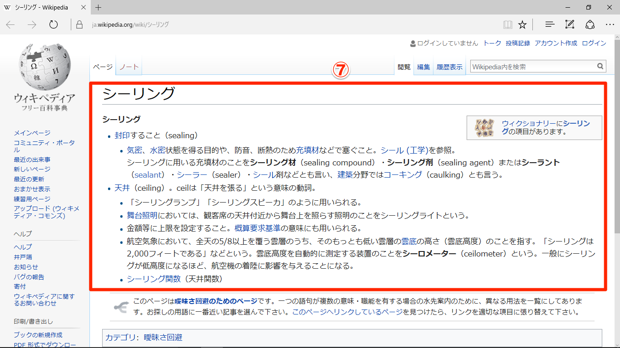Open the 舞台照明 link
This screenshot has width=620, height=348.
tap(143, 216)
